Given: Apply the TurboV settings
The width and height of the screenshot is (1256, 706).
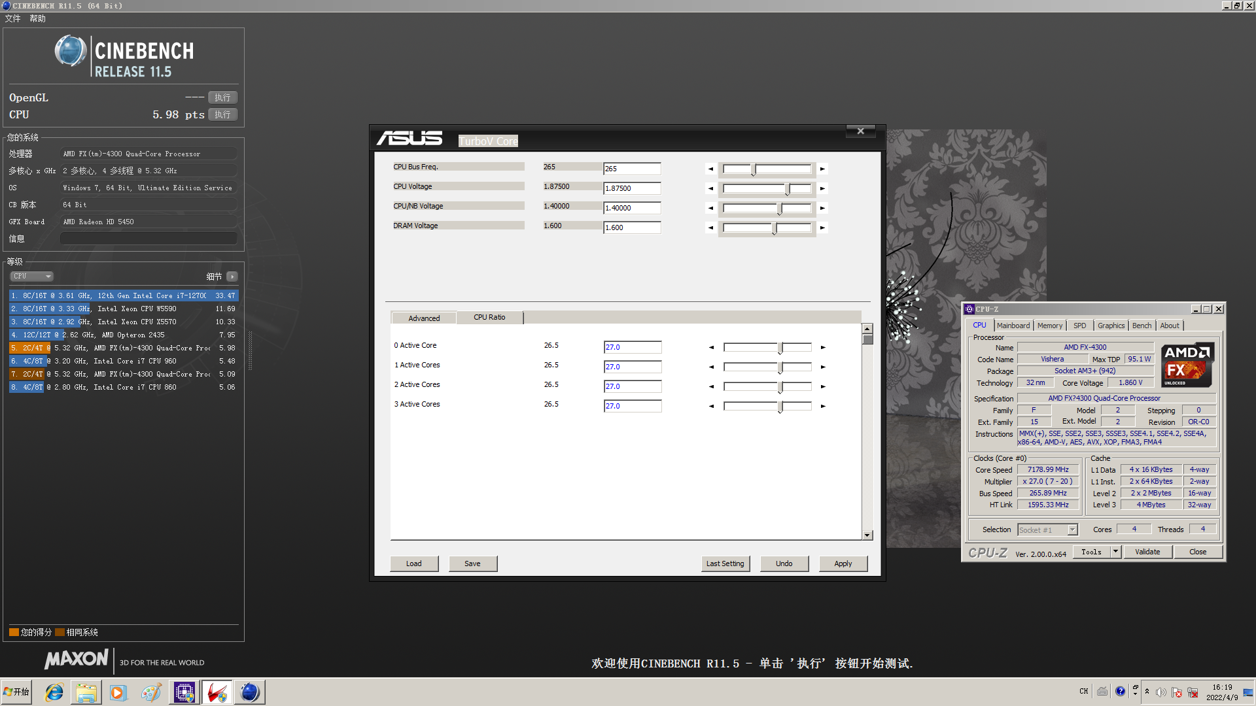Looking at the screenshot, I should point(843,563).
